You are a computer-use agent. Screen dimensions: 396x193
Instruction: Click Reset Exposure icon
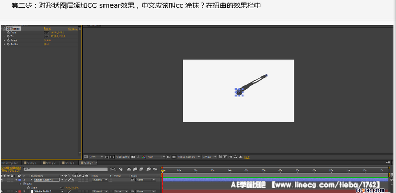click(241, 157)
